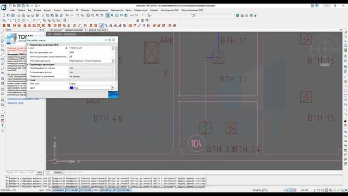This screenshot has height=196, width=348.
Task: Click the question mark Help icon
Action: (142, 15)
